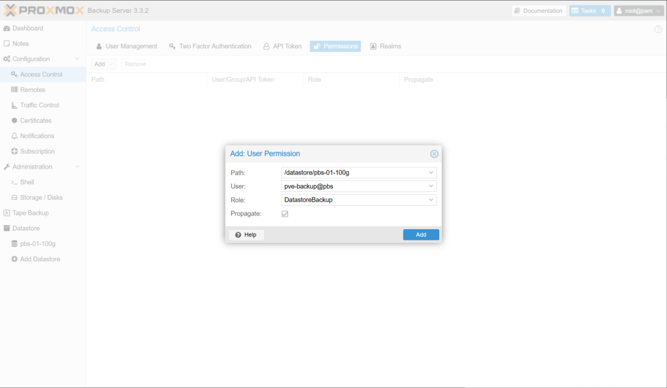This screenshot has height=388, width=667.
Task: Open Certificates in sidebar
Action: click(35, 120)
